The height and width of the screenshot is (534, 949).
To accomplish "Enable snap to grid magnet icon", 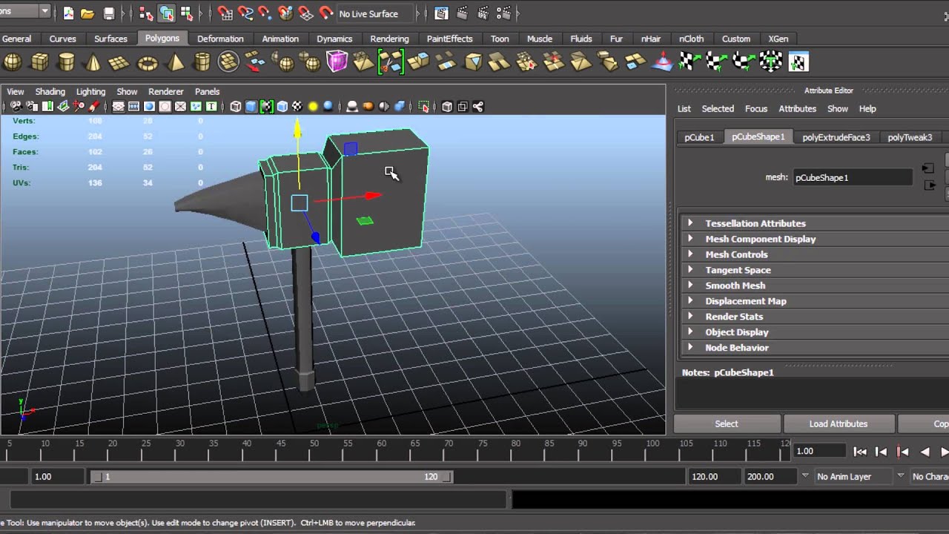I will point(225,13).
